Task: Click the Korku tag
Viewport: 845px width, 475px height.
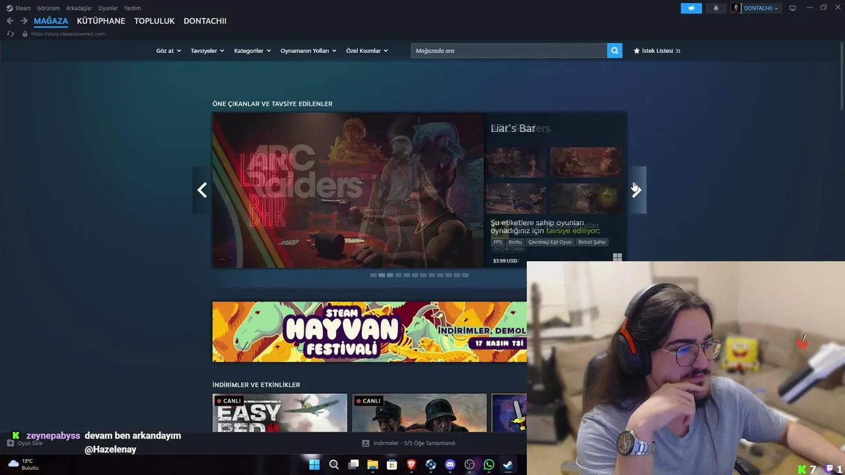Action: point(515,242)
